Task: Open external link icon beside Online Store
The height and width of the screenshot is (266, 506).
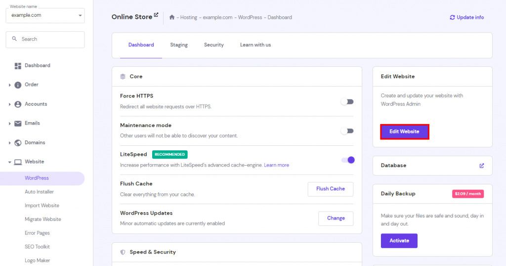Action: (156, 15)
